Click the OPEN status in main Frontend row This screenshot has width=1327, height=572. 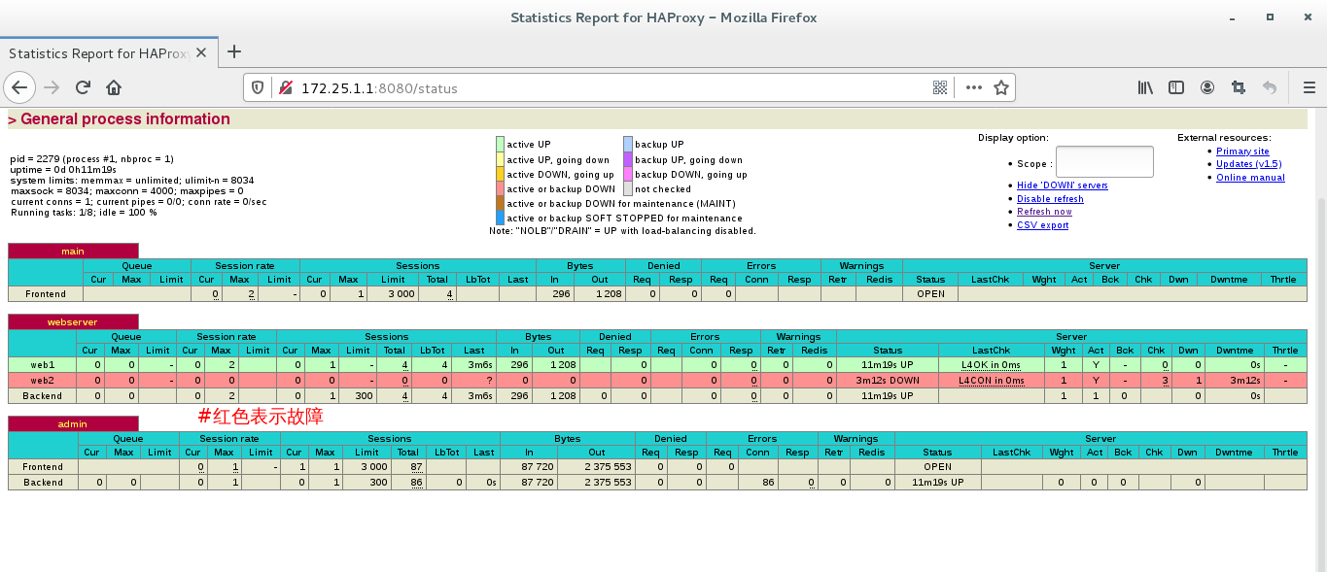930,294
